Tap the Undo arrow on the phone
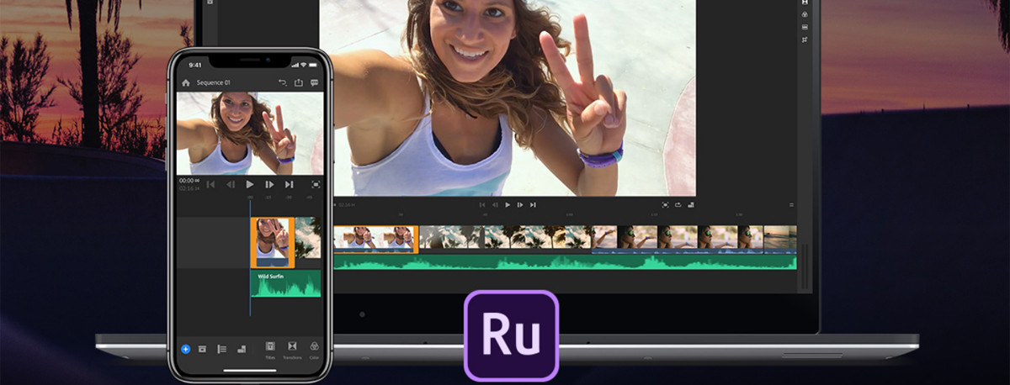Viewport: 1010px width, 385px height. tap(283, 82)
